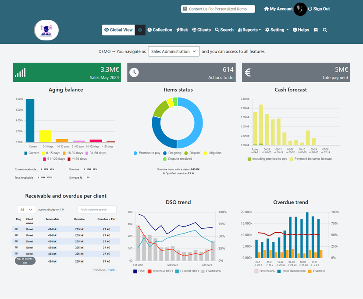Image resolution: width=363 pixels, height=299 pixels.
Task: Open the Clients menu item
Action: click(201, 30)
